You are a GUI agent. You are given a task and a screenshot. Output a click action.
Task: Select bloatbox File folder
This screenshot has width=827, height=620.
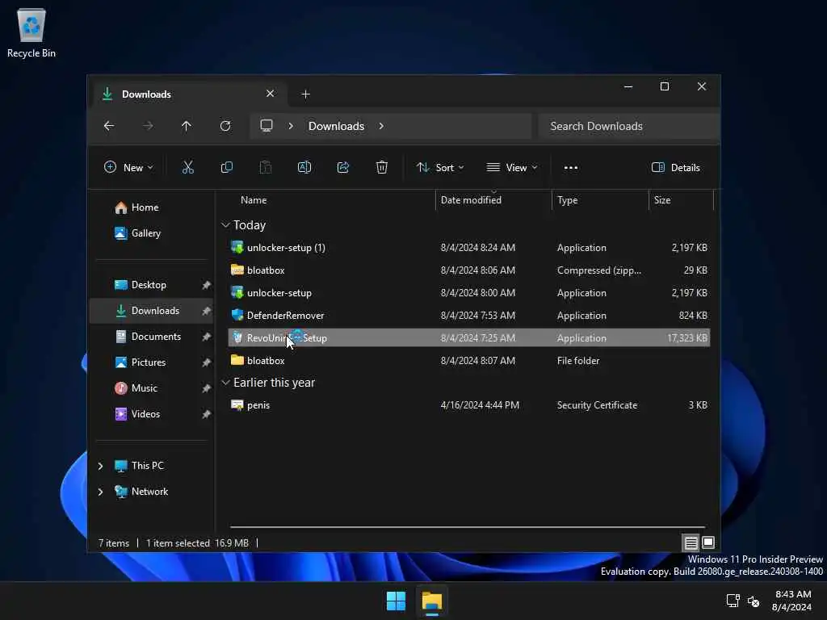coord(469,361)
